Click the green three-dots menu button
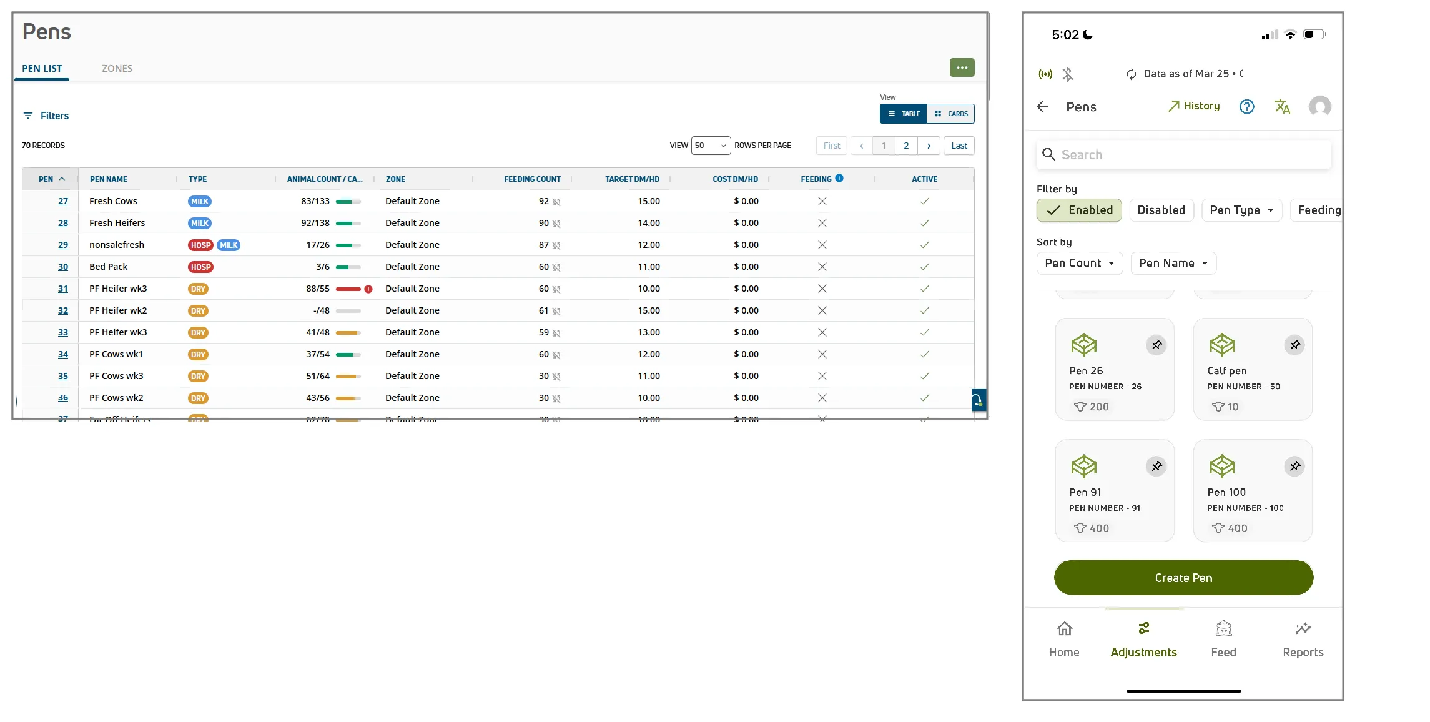The width and height of the screenshot is (1430, 722). click(962, 67)
